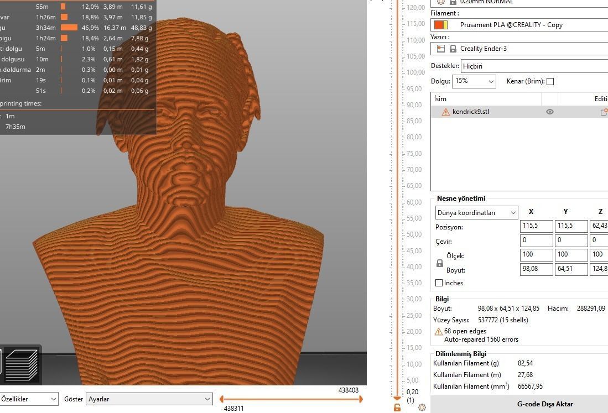Click the Çevir Y field

pos(571,240)
